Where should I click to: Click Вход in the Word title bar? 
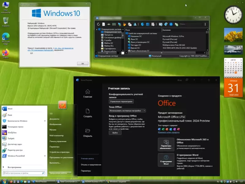click(x=179, y=80)
